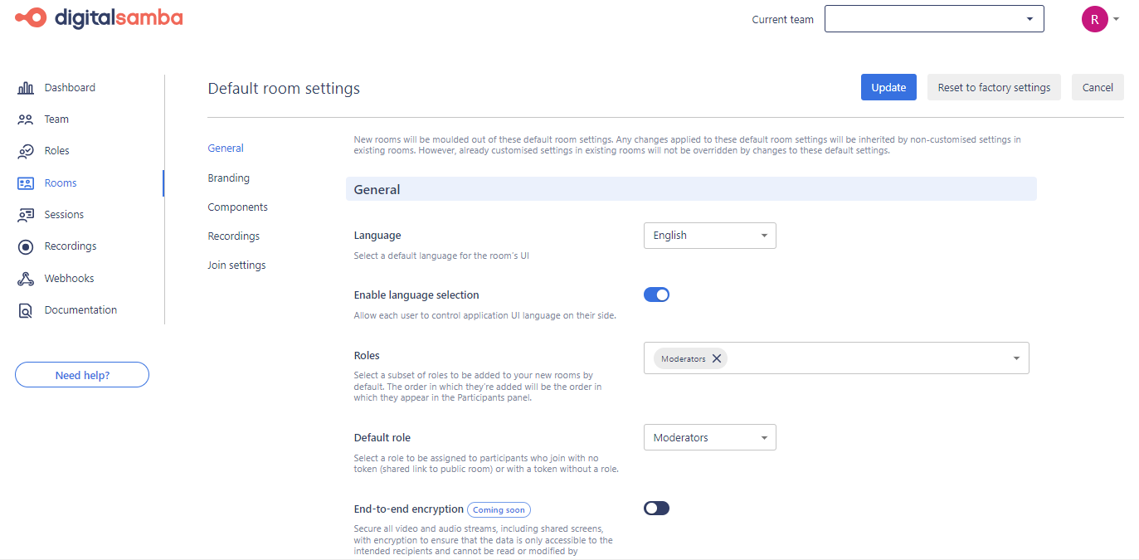
Task: Click Reset to factory settings button
Action: pos(994,88)
